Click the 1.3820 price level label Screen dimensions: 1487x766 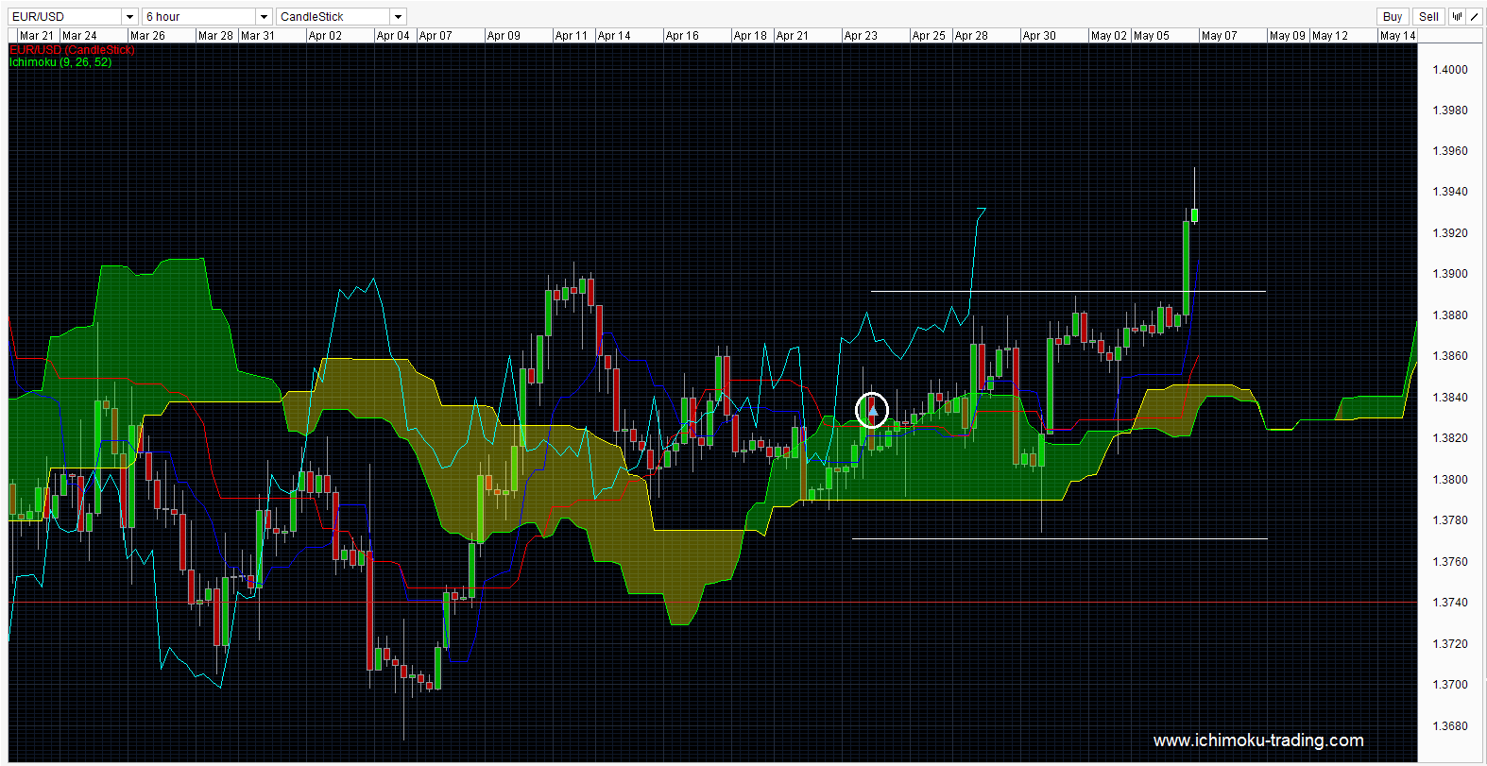click(1450, 437)
